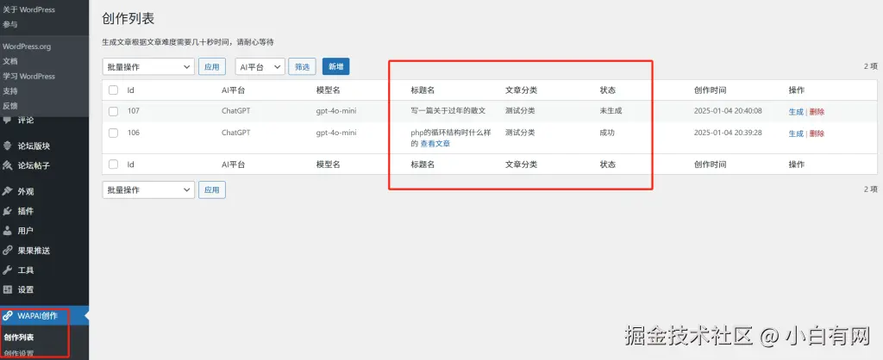Open 外观 in the sidebar
883x360 pixels.
click(25, 191)
